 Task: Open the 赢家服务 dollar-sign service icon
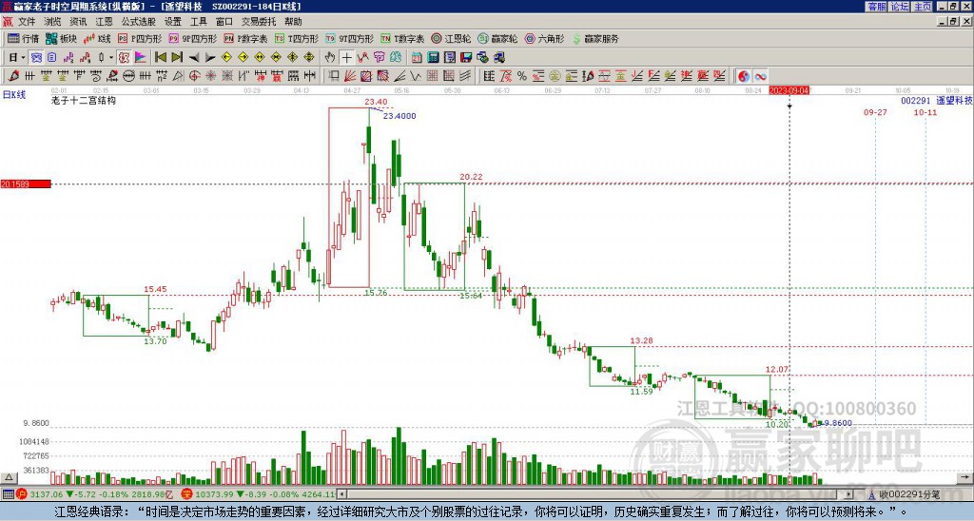coord(595,38)
